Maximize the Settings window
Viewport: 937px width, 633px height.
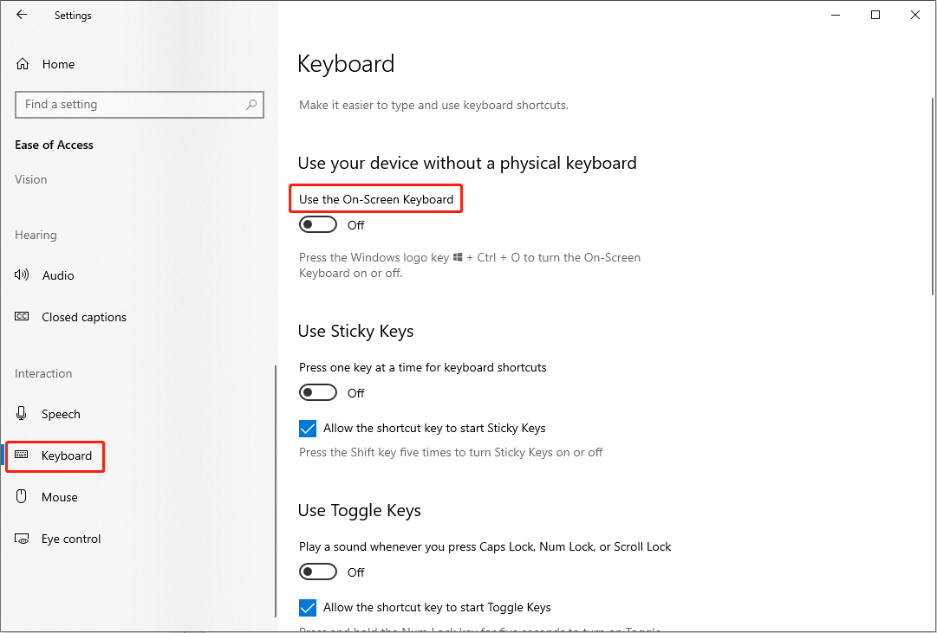(875, 15)
